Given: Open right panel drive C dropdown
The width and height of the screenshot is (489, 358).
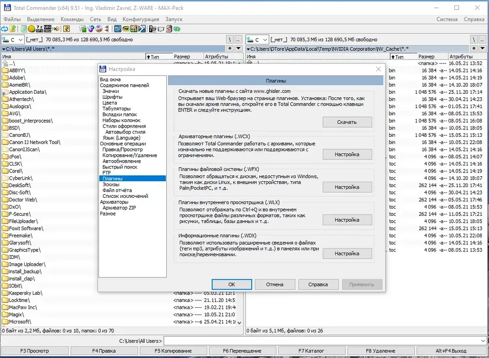Looking at the screenshot, I should (257, 40).
